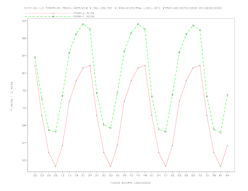Click the x-axis tick label 57
The width and height of the screenshot is (248, 191).
coord(166,175)
